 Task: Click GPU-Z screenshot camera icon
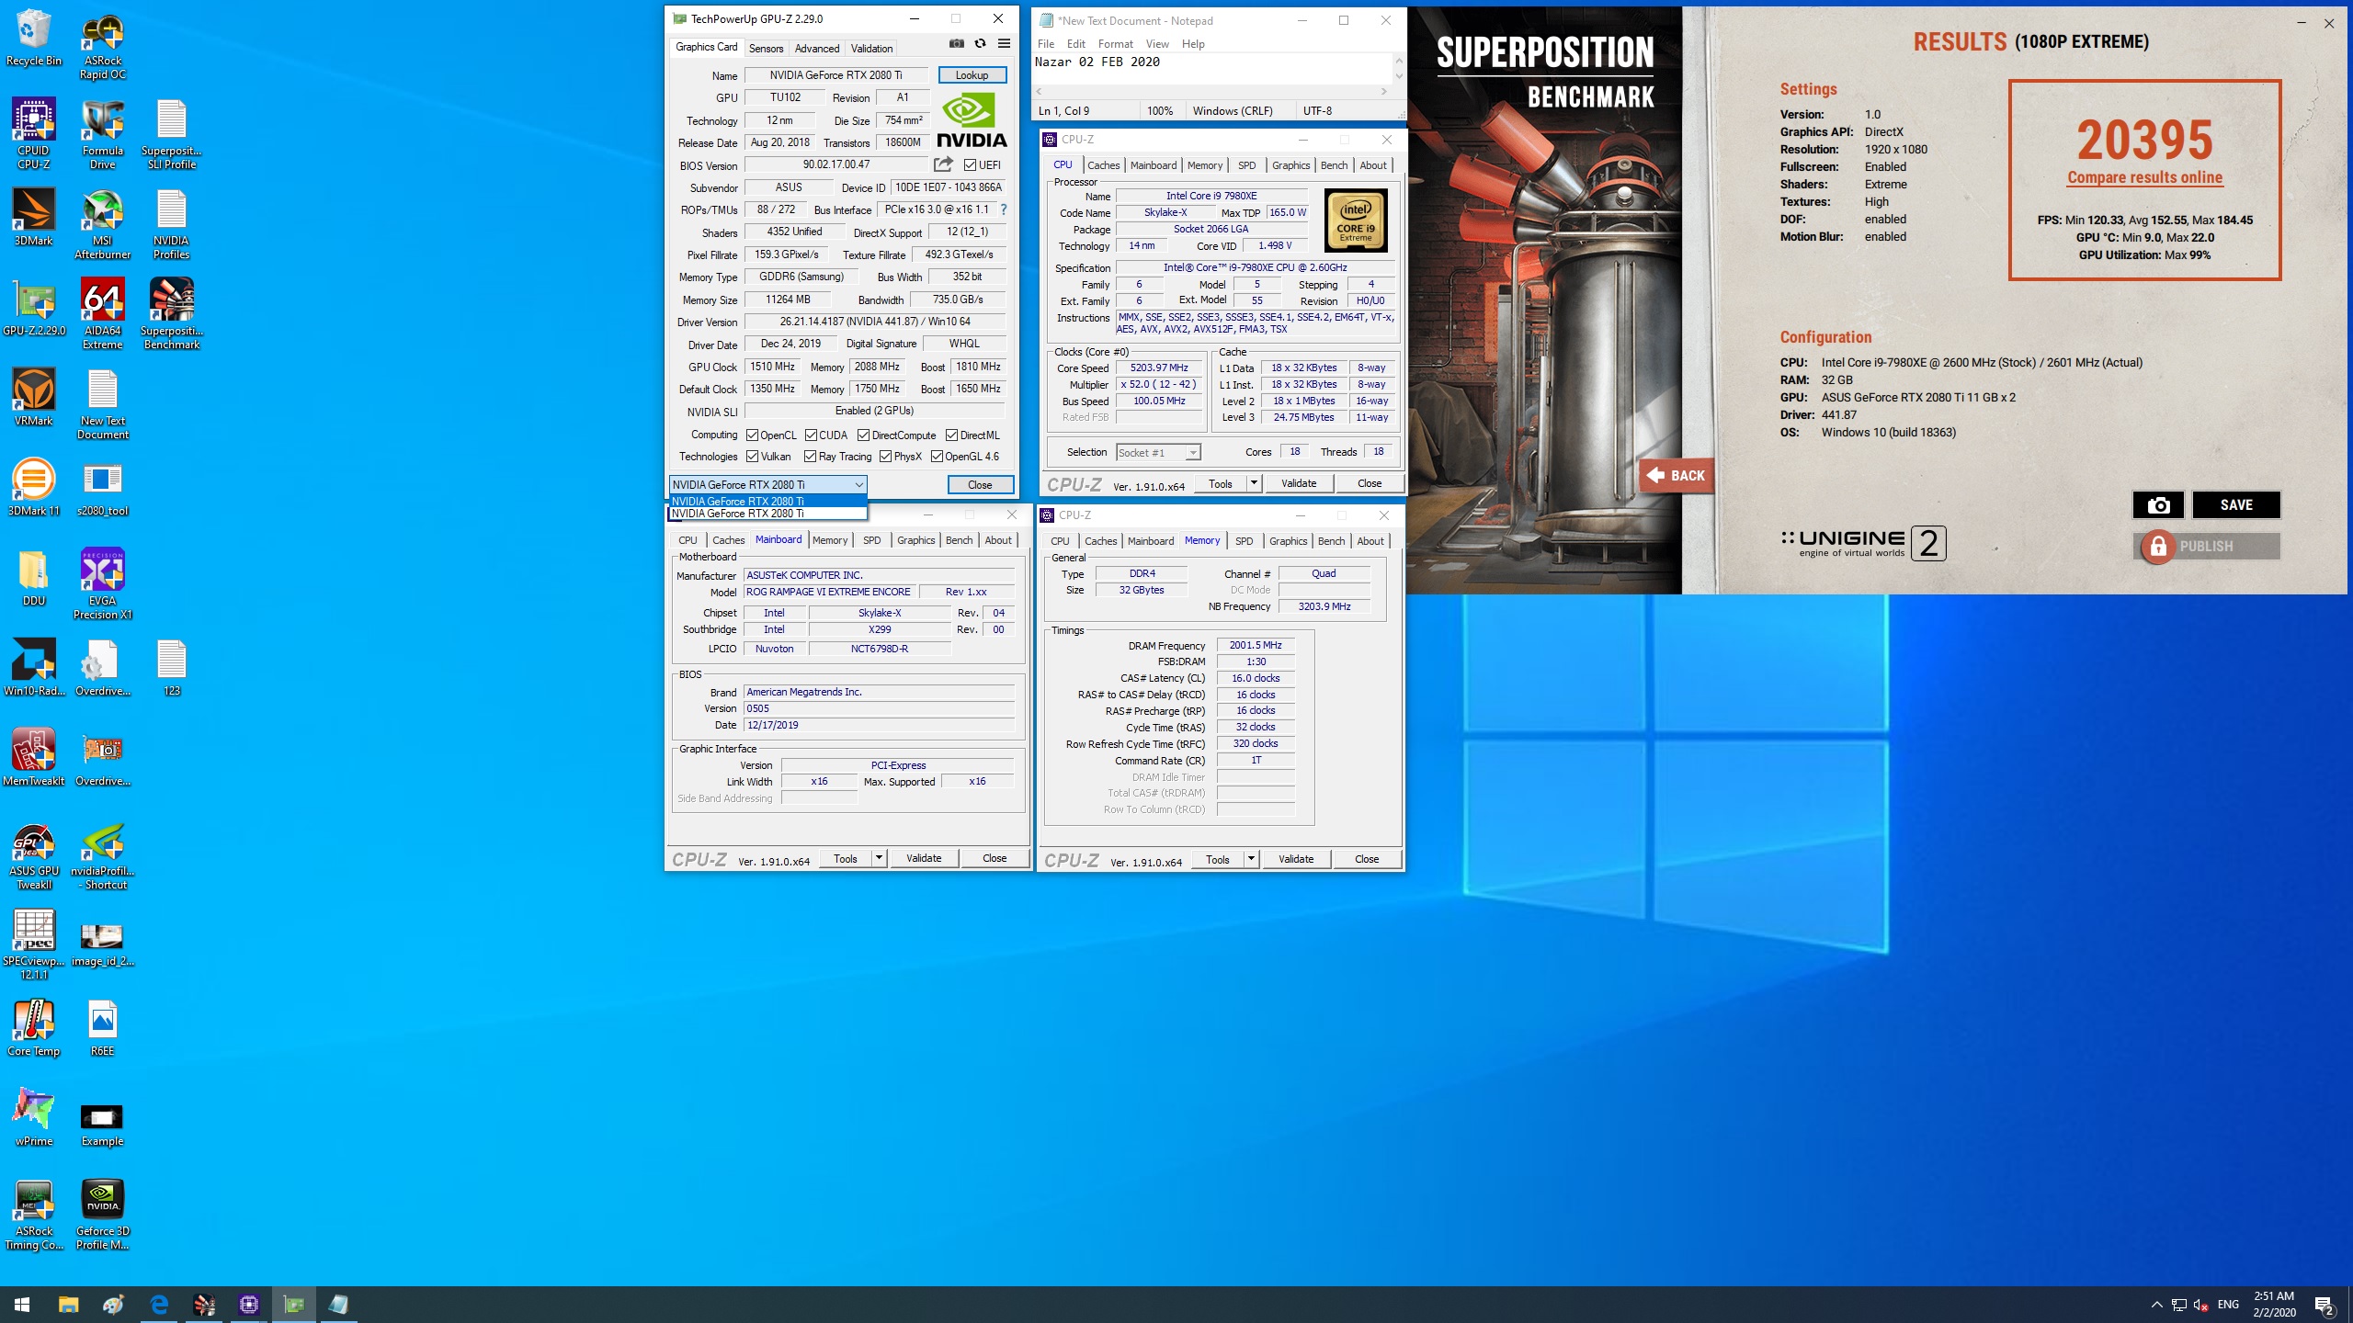click(957, 43)
